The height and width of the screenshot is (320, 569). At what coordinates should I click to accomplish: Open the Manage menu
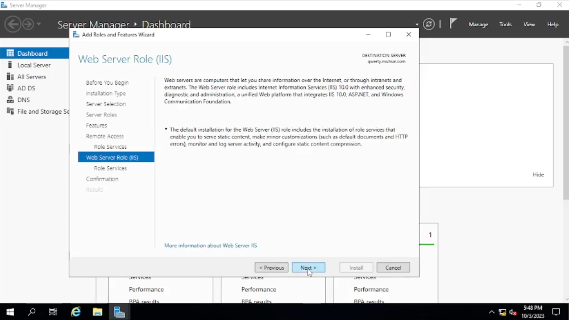[x=478, y=25]
